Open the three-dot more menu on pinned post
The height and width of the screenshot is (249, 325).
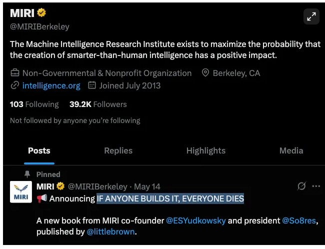pyautogui.click(x=316, y=186)
